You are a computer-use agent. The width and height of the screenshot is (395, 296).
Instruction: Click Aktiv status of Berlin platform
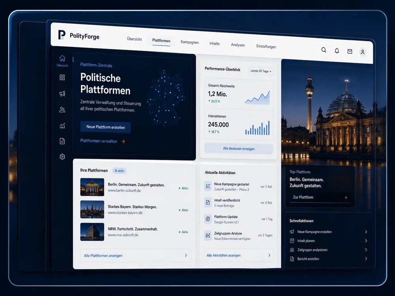[184, 188]
